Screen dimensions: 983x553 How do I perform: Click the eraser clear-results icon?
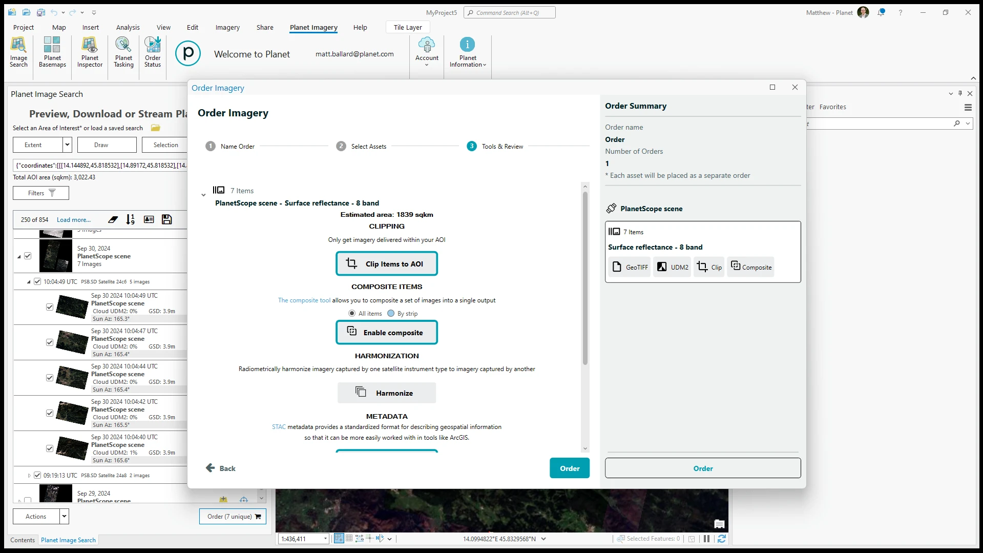pos(113,219)
